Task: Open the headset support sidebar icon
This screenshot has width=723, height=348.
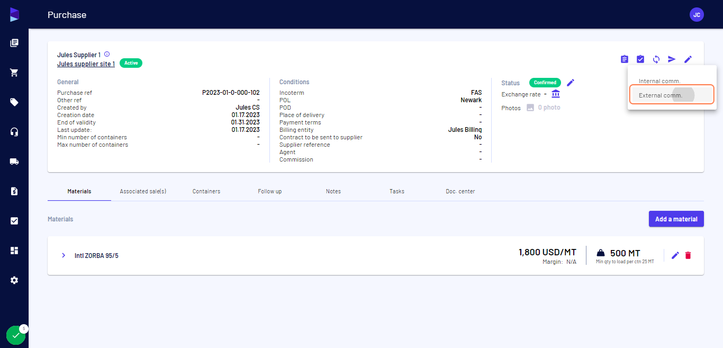Action: coord(14,132)
